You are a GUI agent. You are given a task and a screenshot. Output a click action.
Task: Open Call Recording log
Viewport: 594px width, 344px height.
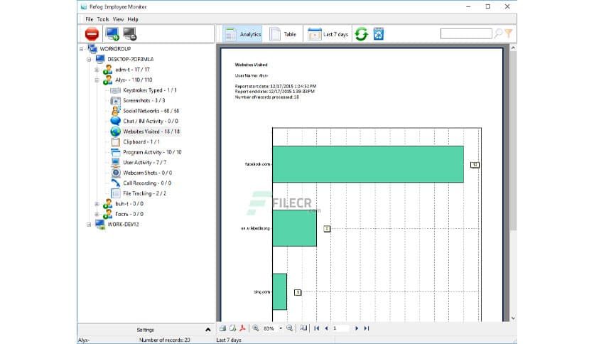tap(147, 183)
